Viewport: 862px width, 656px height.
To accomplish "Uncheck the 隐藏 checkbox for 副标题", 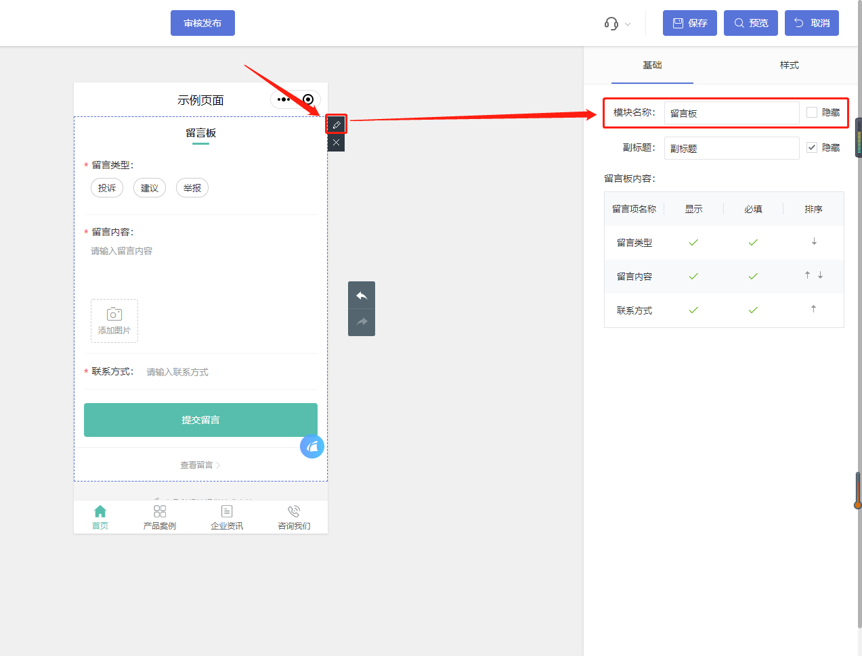I will click(811, 147).
